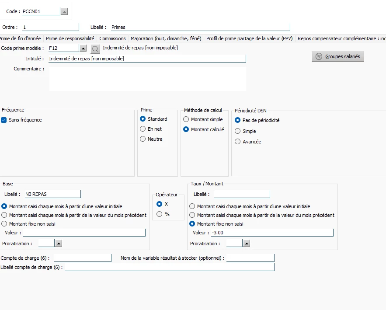Click the Groupes salariés button
Screen dimensions: 386x310
(338, 56)
